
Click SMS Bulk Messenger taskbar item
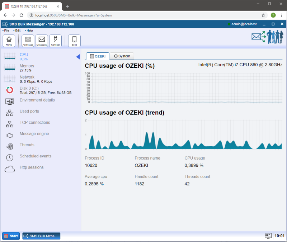[41, 236]
